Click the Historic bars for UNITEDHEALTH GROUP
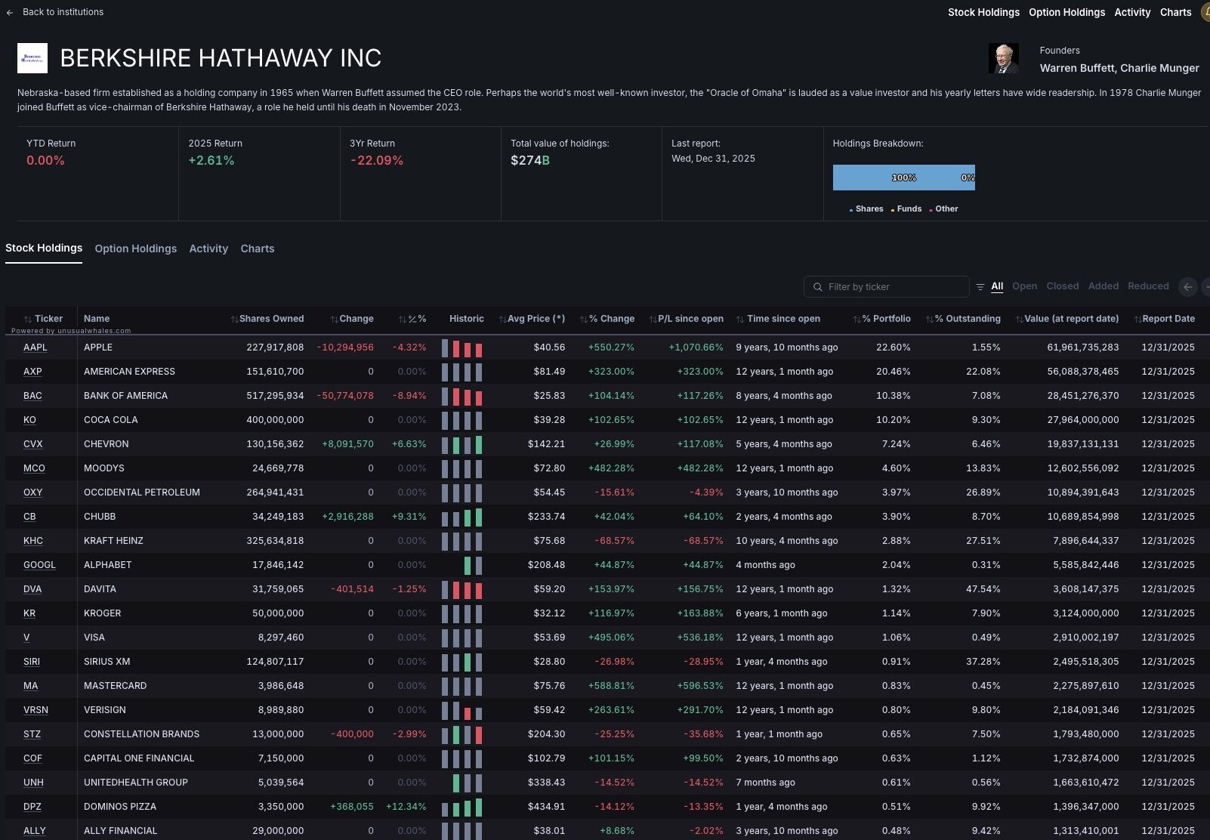1210x840 pixels. point(468,783)
